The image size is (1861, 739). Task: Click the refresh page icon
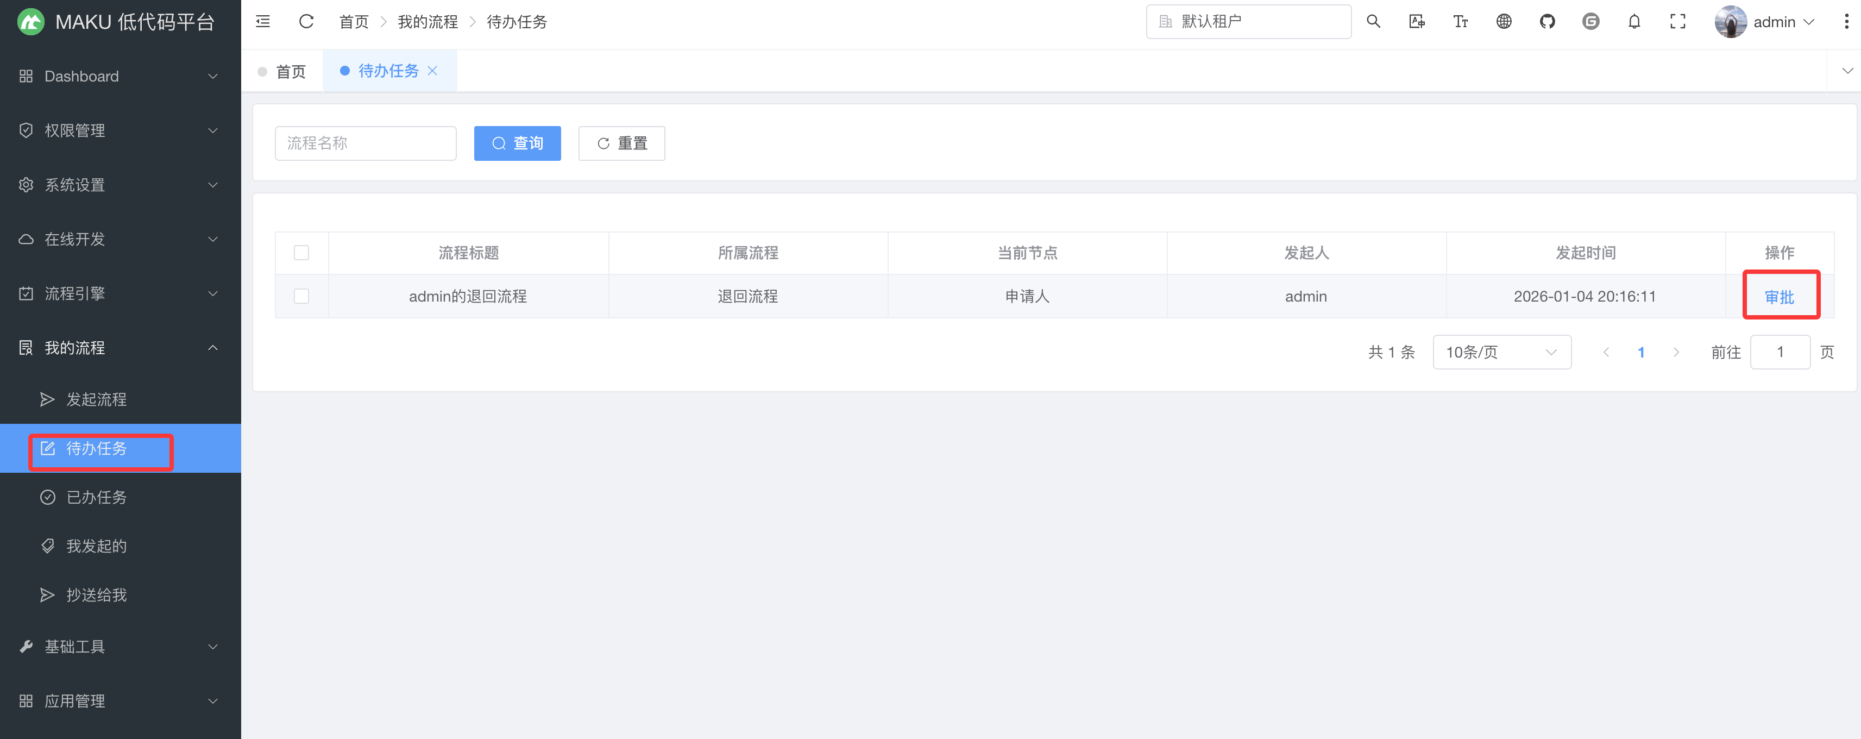[x=306, y=22]
